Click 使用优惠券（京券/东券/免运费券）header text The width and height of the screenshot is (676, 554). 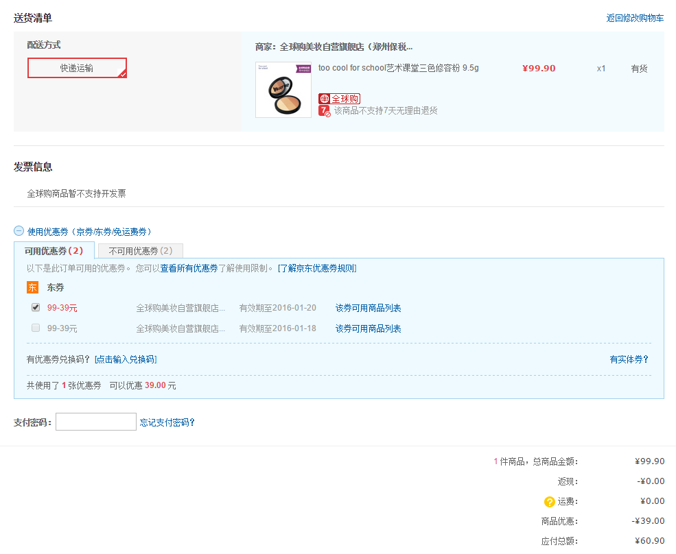[89, 232]
